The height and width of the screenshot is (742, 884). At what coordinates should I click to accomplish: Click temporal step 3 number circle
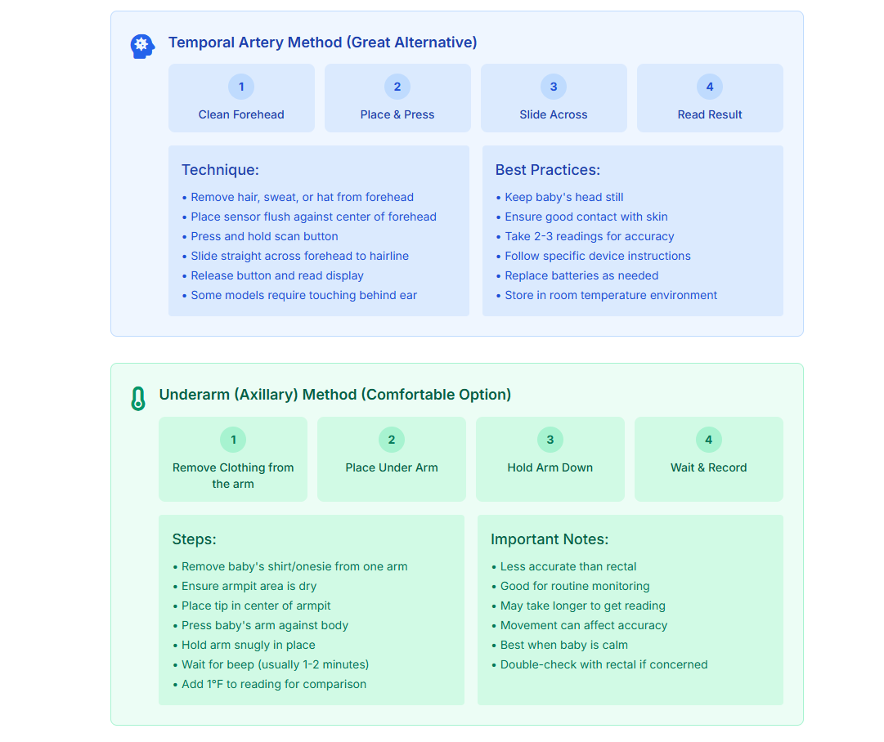coord(554,87)
